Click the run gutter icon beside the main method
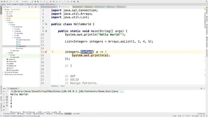This screenshot has height=117, width=208. (46, 31)
